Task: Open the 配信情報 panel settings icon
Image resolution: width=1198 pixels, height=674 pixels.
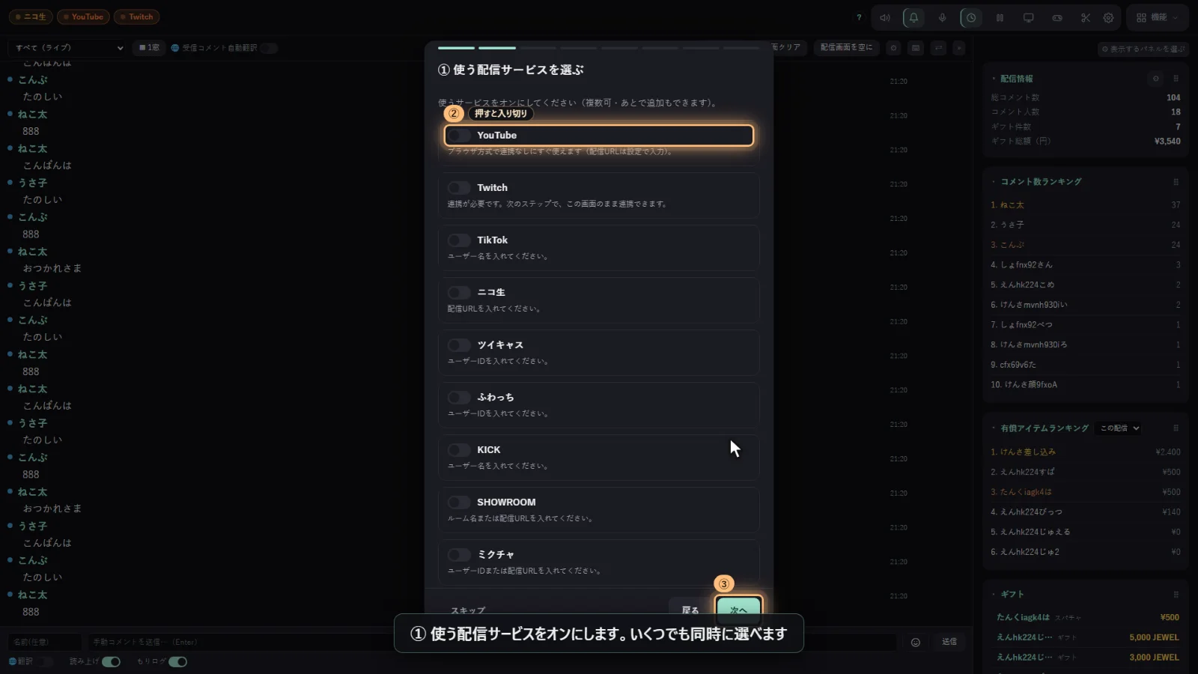Action: point(1156,79)
